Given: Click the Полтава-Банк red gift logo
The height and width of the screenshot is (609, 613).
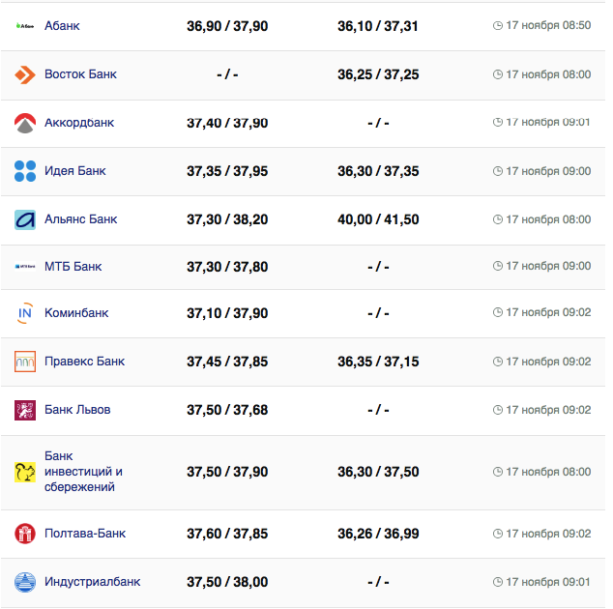Looking at the screenshot, I should coord(25,534).
